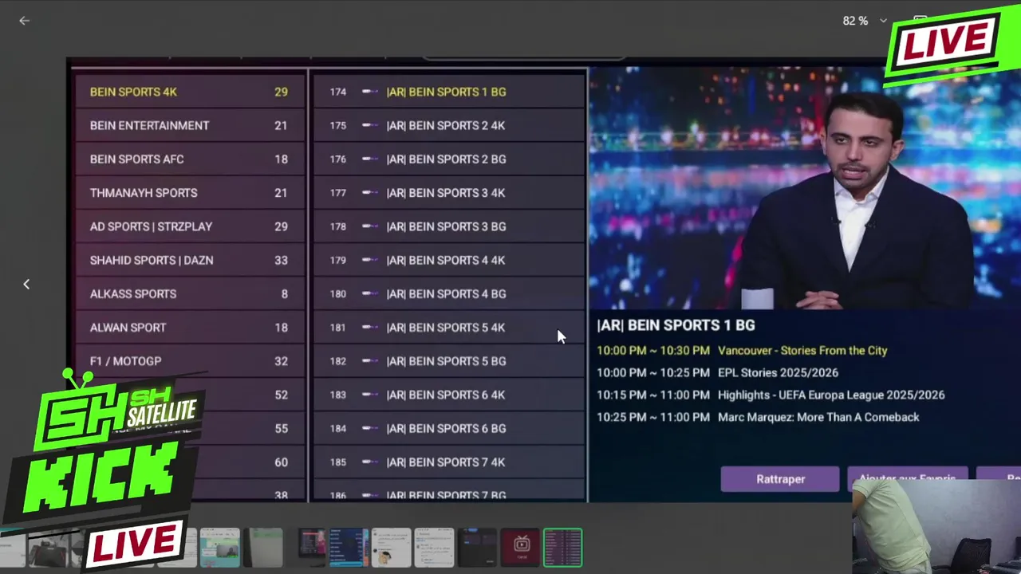Click logo icon beside channel 174
This screenshot has width=1021, height=574.
pos(370,92)
